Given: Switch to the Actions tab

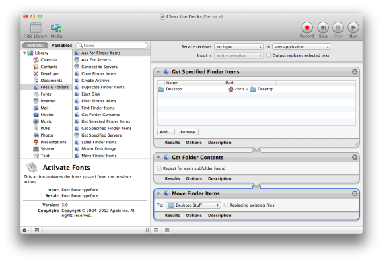Looking at the screenshot, I should (35, 45).
